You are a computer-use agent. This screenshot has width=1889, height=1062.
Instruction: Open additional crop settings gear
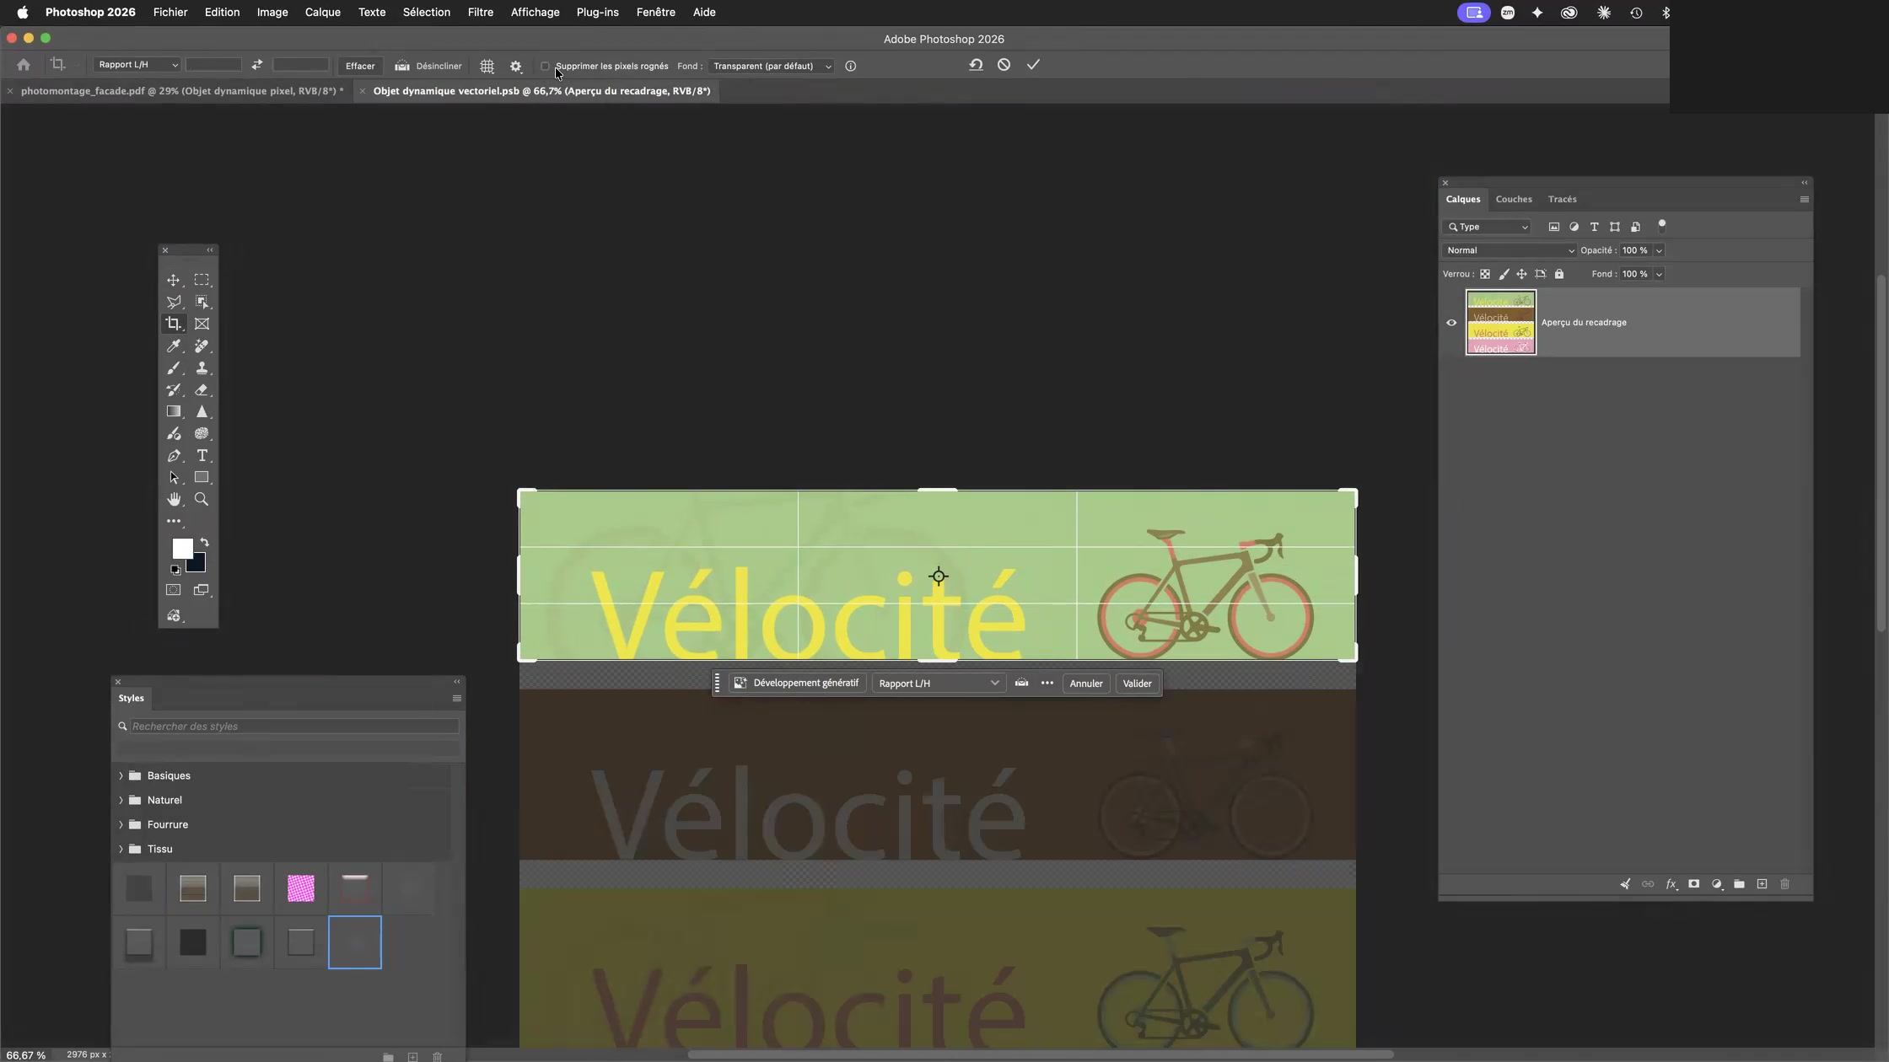point(516,66)
